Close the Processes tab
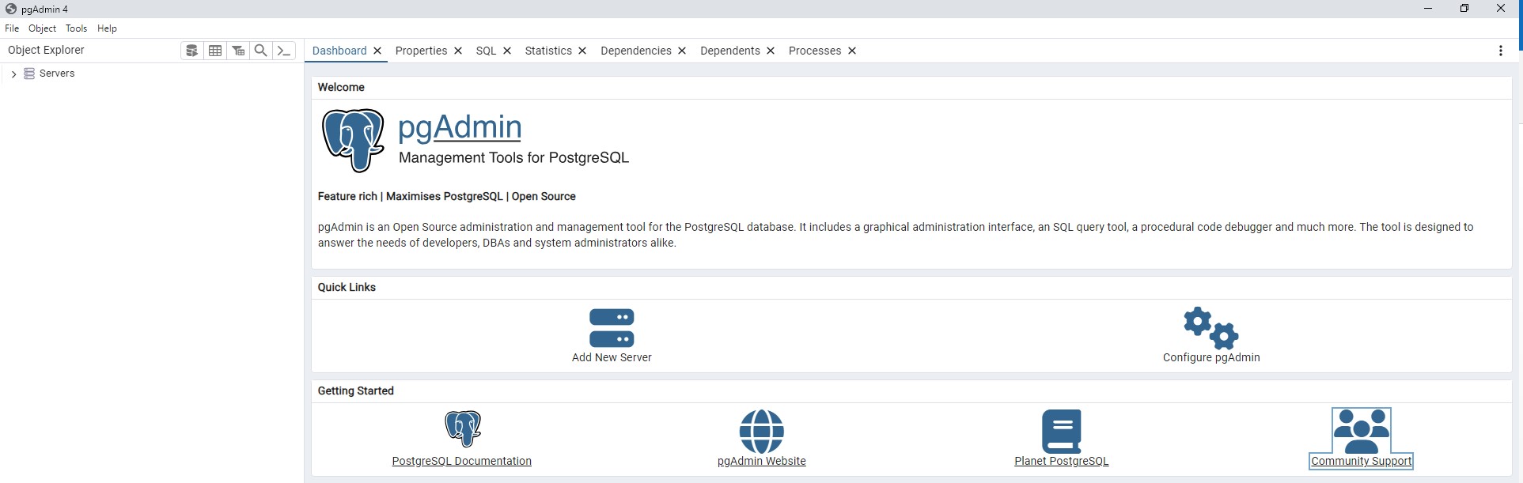This screenshot has height=483, width=1523. pyautogui.click(x=852, y=51)
